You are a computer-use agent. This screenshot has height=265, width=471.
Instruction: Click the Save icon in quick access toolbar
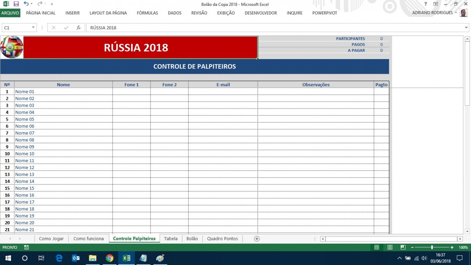(x=16, y=4)
